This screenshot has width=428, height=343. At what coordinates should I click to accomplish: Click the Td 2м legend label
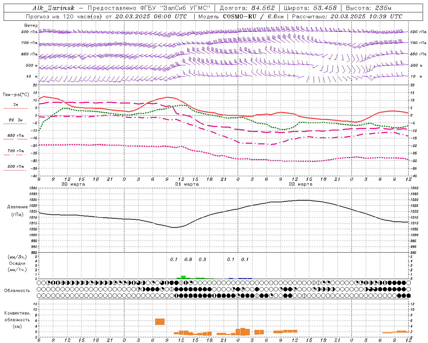[16, 120]
